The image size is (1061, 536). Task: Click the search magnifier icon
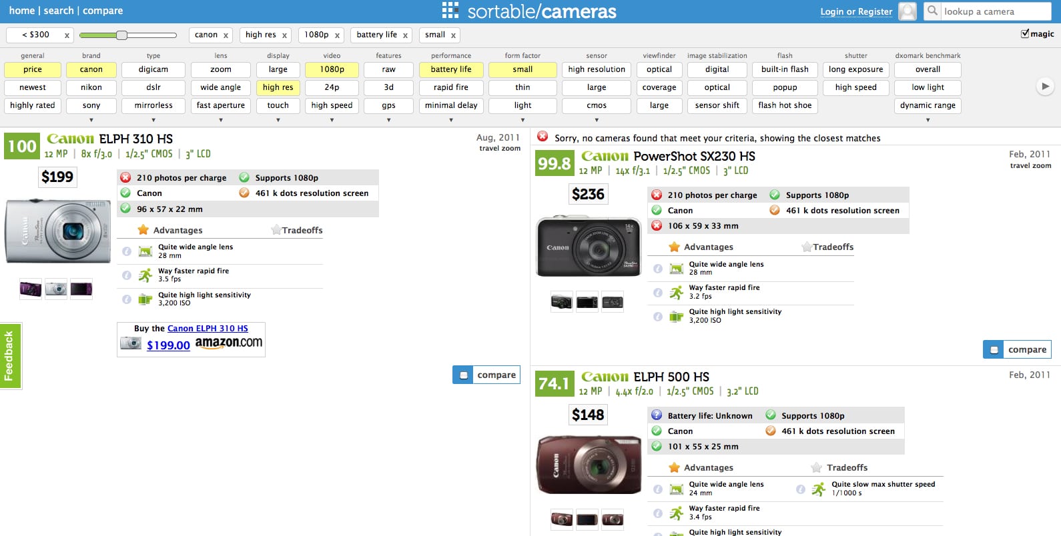932,11
